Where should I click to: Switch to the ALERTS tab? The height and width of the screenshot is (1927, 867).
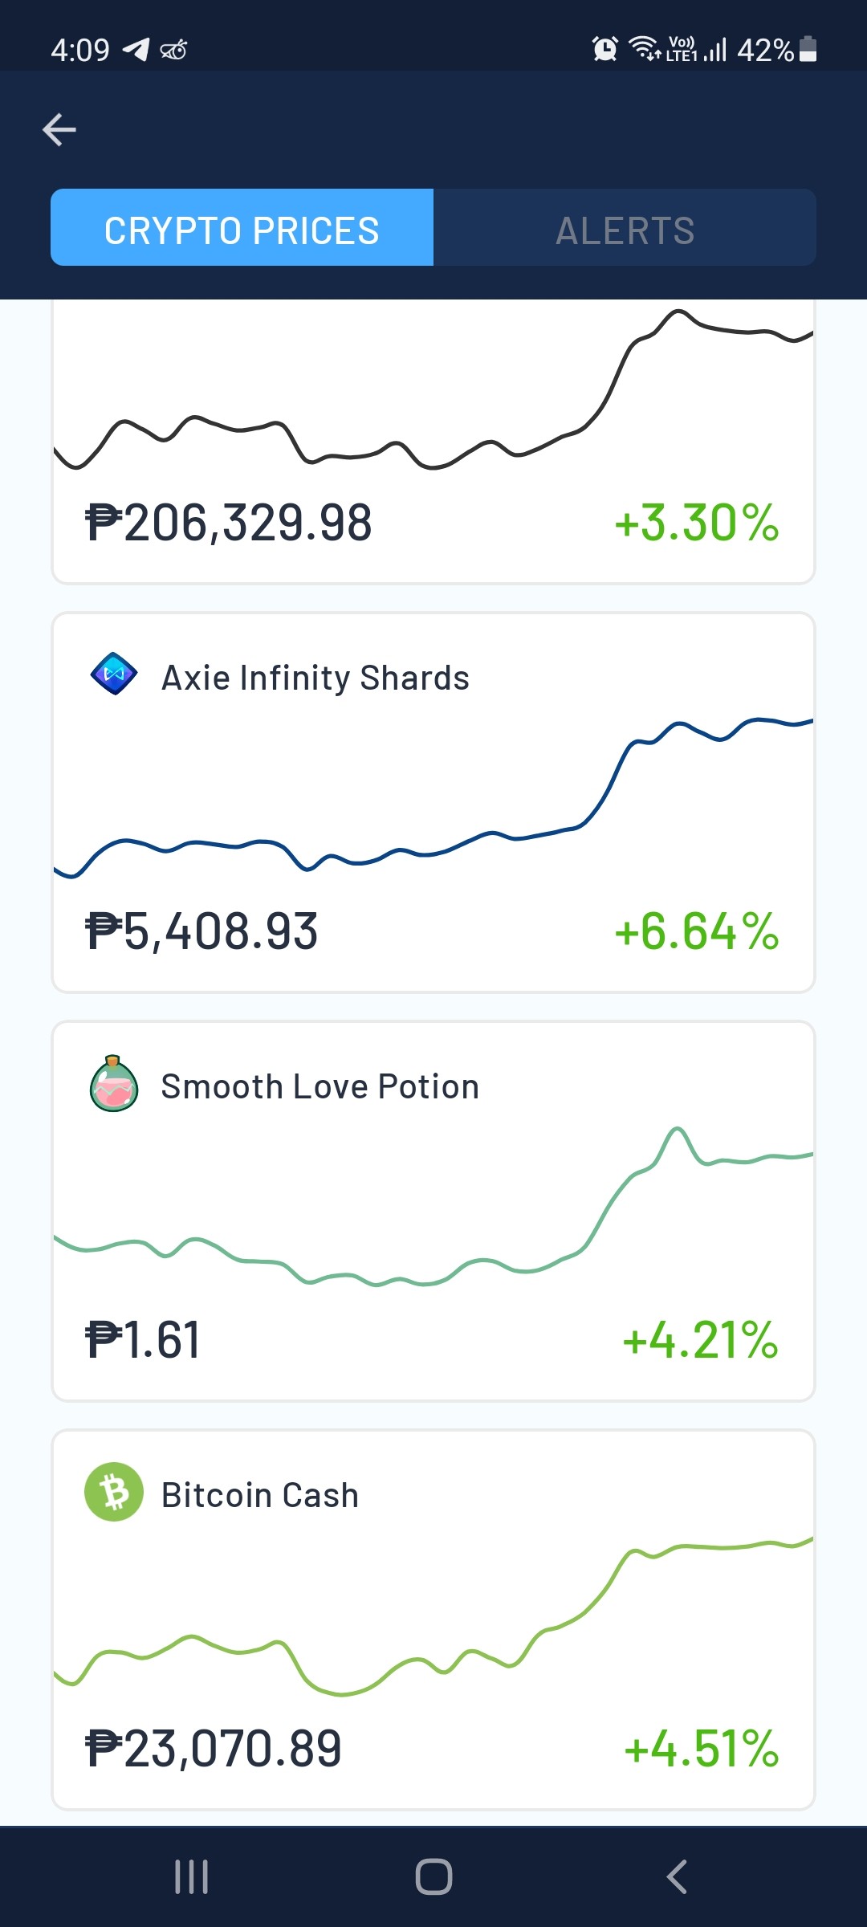coord(625,227)
